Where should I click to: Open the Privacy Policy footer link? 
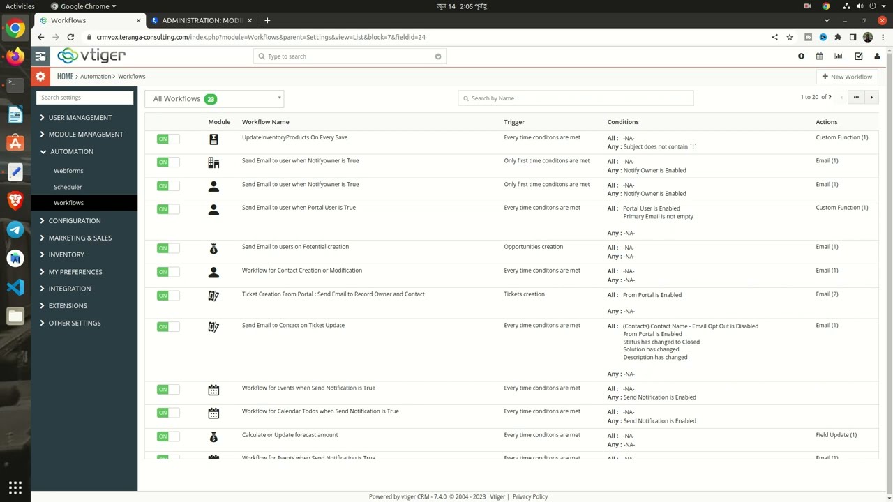[x=530, y=496]
